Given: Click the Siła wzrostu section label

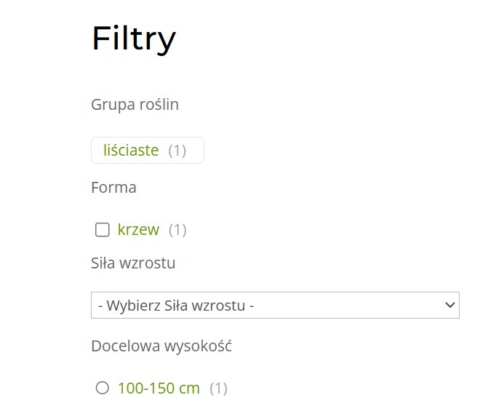Looking at the screenshot, I should click(133, 263).
